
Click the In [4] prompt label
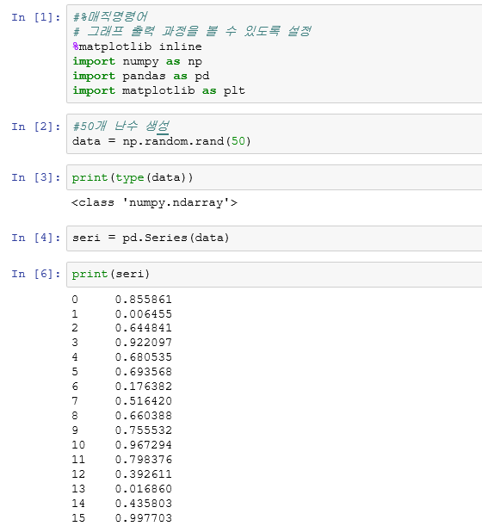coord(36,238)
